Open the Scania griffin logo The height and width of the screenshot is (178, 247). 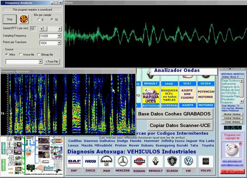tap(172, 162)
